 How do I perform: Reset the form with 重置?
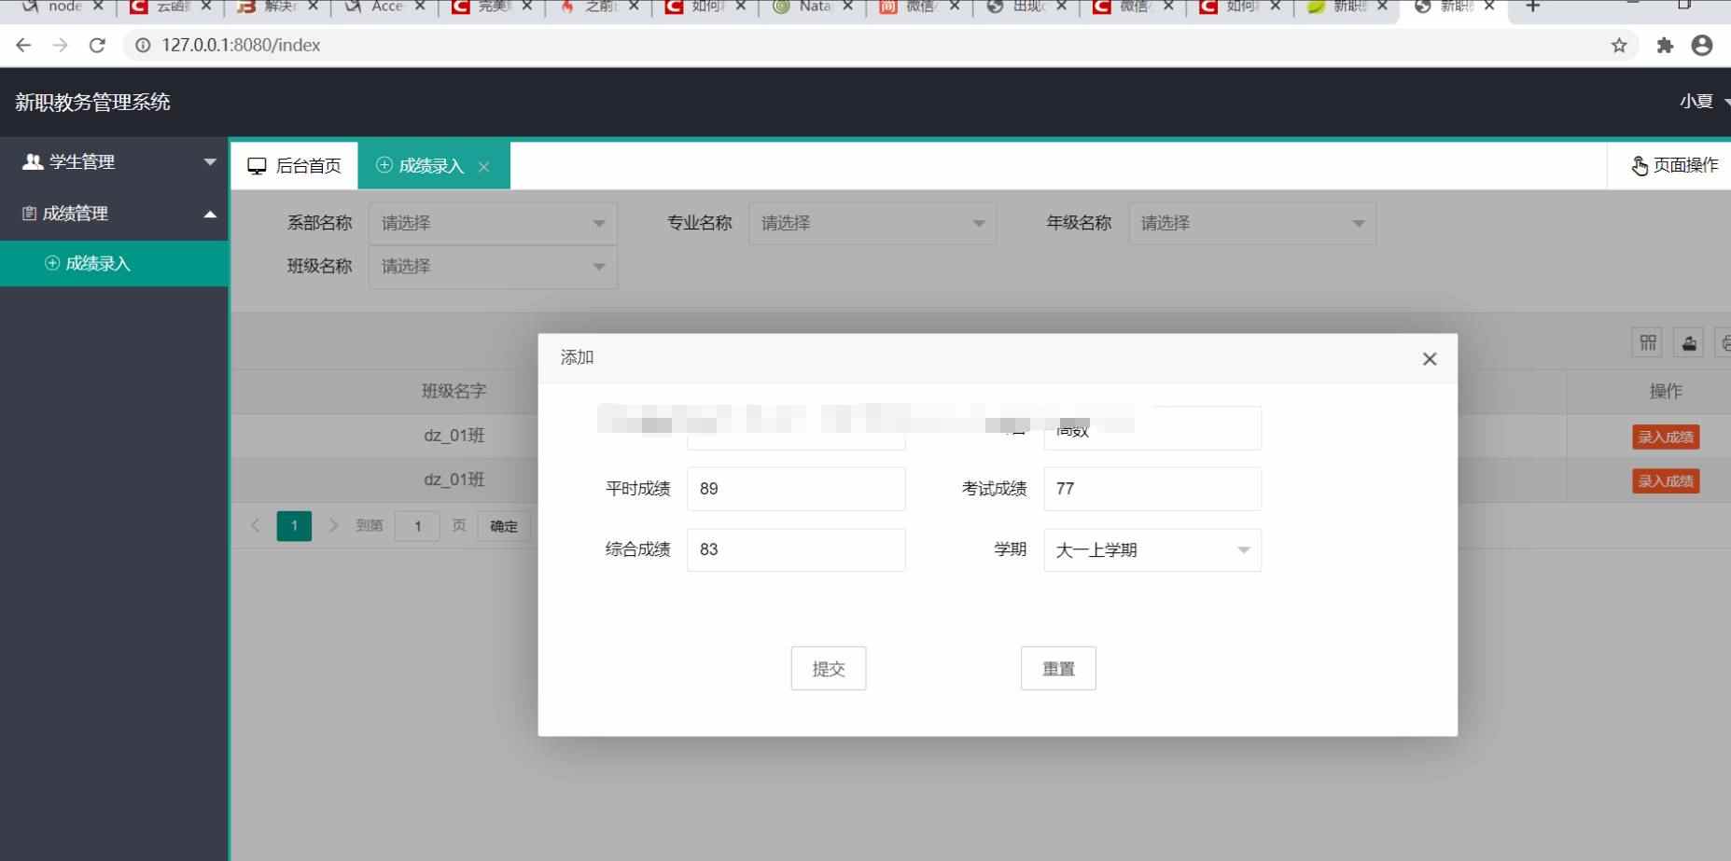(x=1058, y=669)
